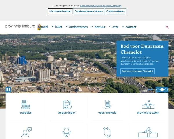The width and height of the screenshot is (174, 139).
Task: Click the person with speech bubble icon
Action: (26, 132)
